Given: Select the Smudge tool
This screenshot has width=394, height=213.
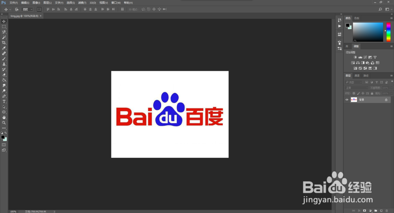Looking at the screenshot, I should click(4, 86).
